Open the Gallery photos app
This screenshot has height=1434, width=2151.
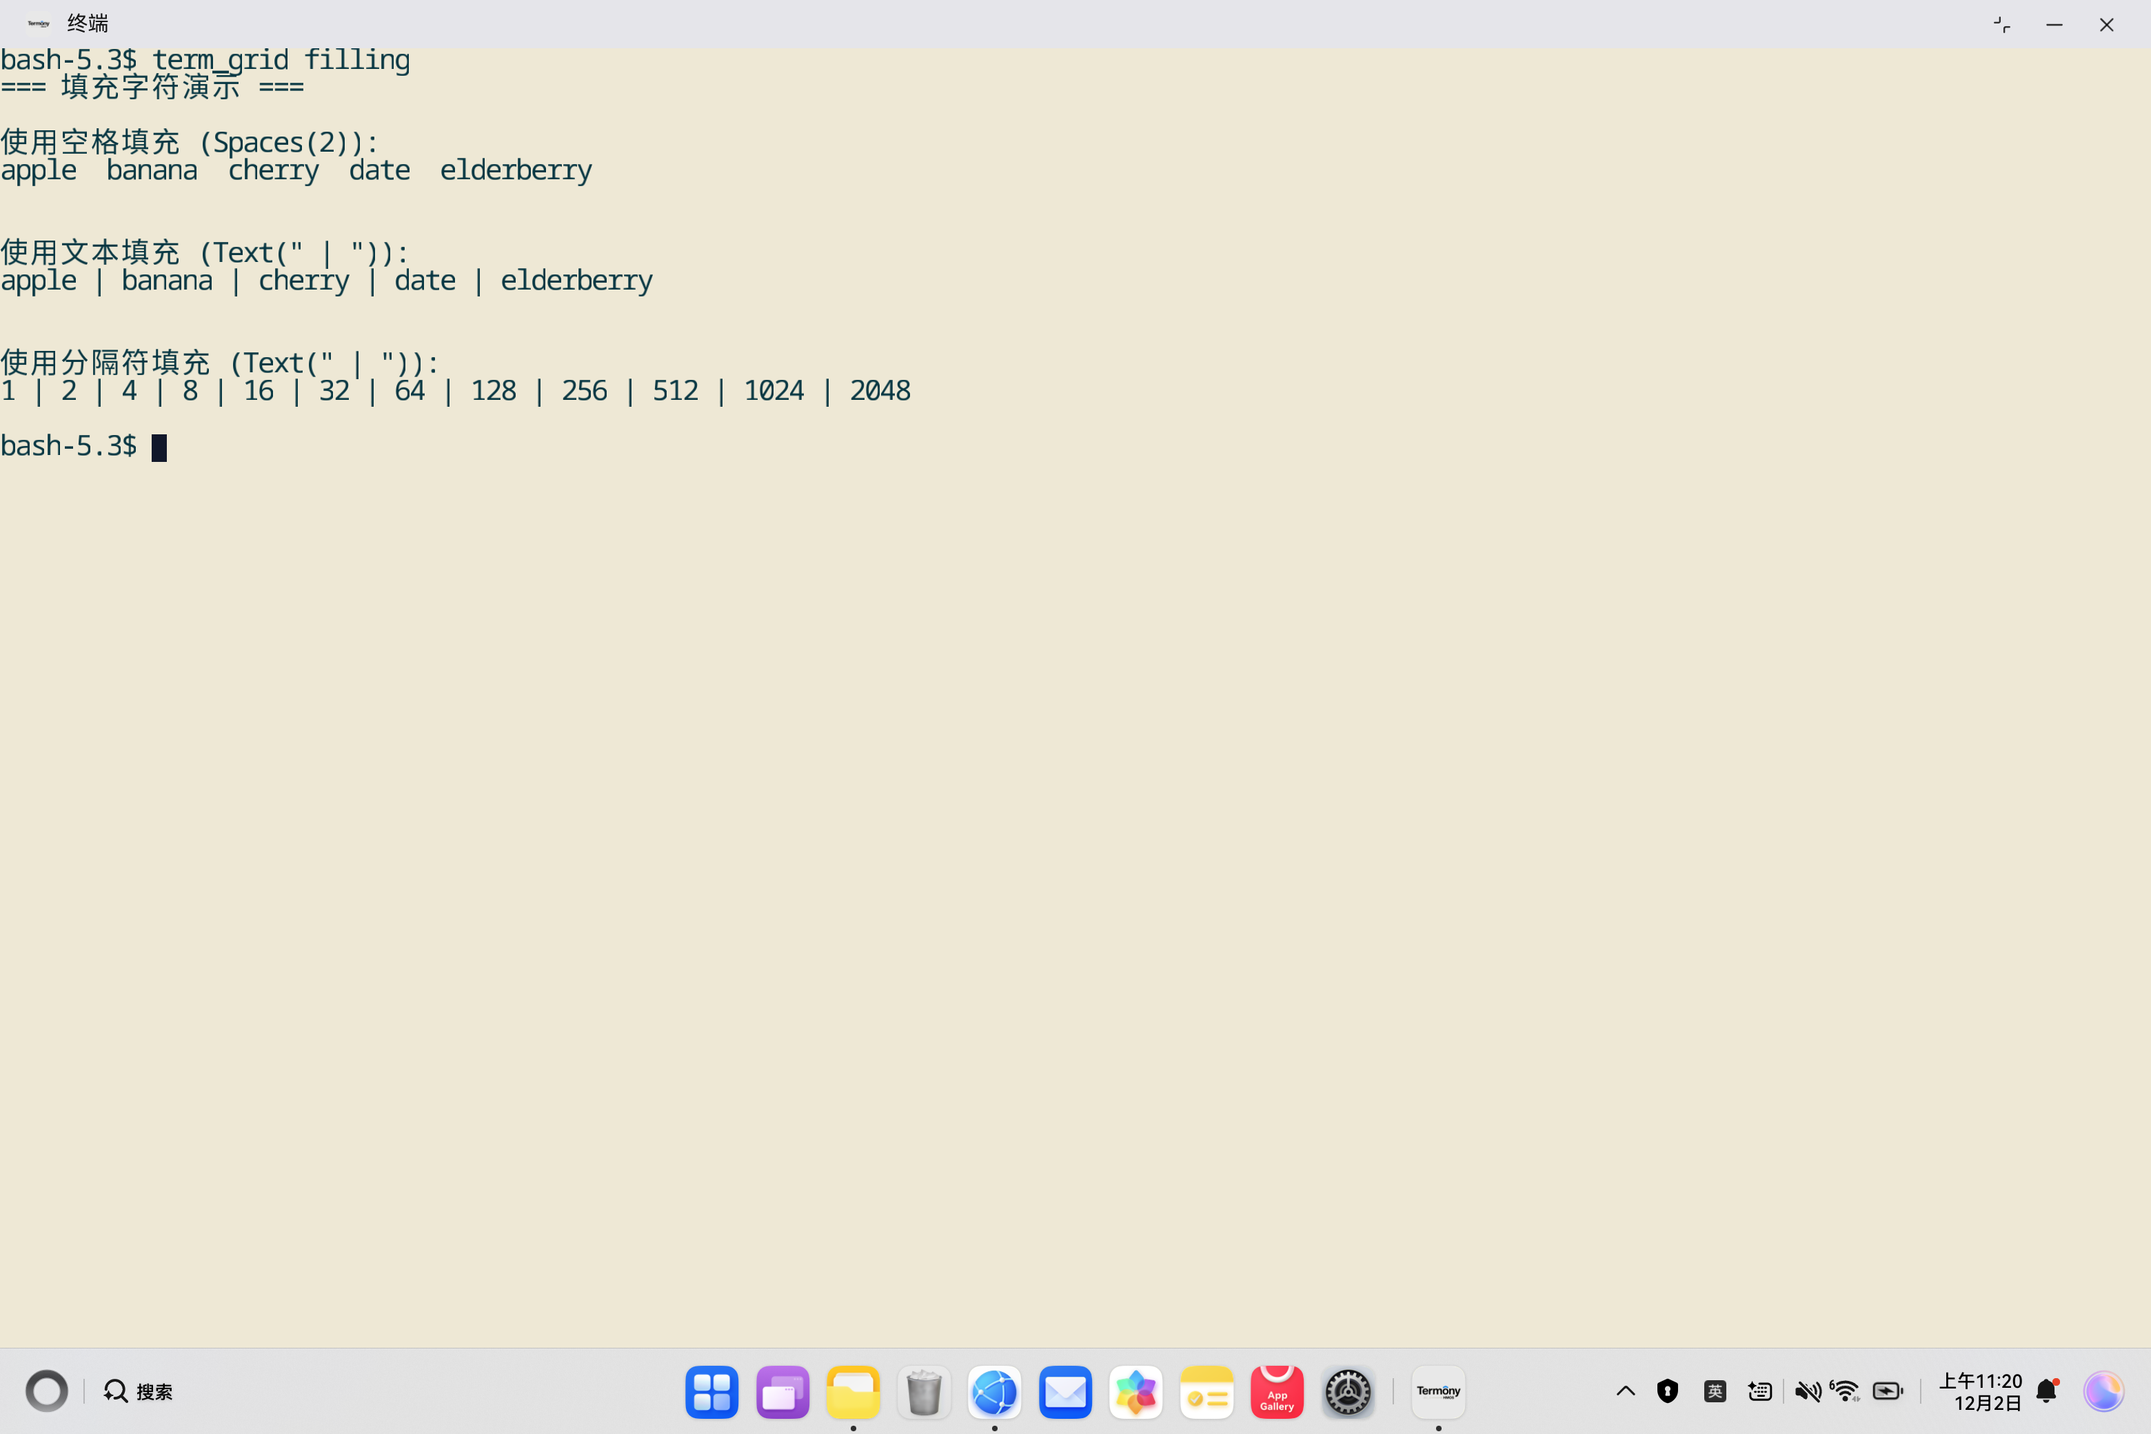pyautogui.click(x=1135, y=1392)
